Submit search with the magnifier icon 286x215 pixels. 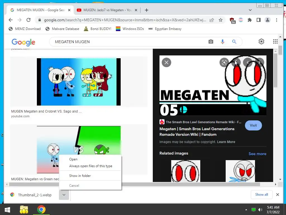point(234,42)
